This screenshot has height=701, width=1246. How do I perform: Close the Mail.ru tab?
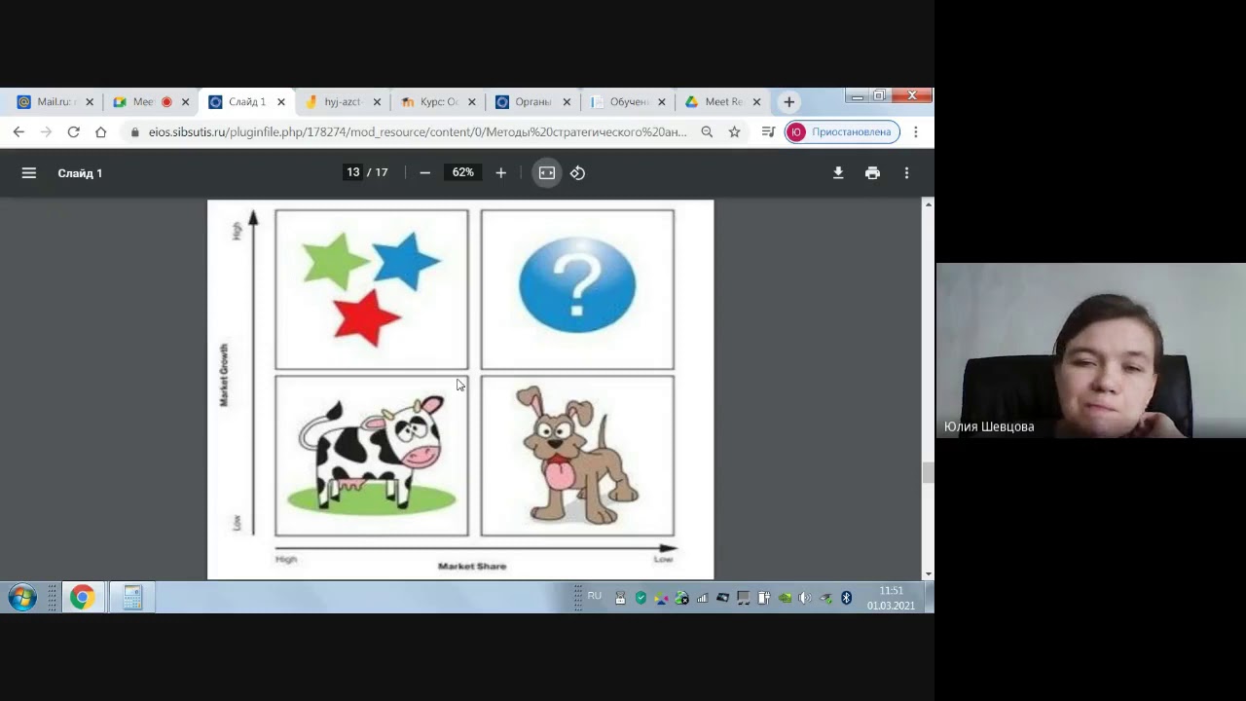[90, 101]
